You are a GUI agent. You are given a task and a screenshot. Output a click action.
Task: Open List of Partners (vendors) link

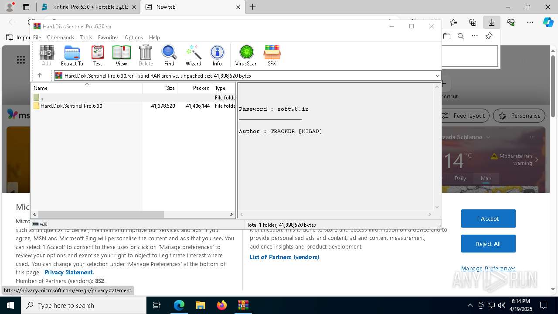(285, 257)
